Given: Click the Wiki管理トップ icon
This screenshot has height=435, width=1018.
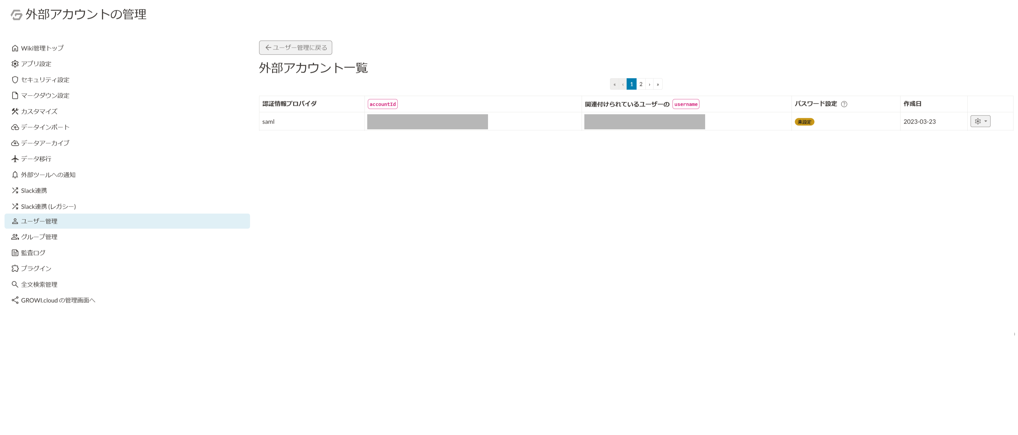Looking at the screenshot, I should [x=14, y=48].
